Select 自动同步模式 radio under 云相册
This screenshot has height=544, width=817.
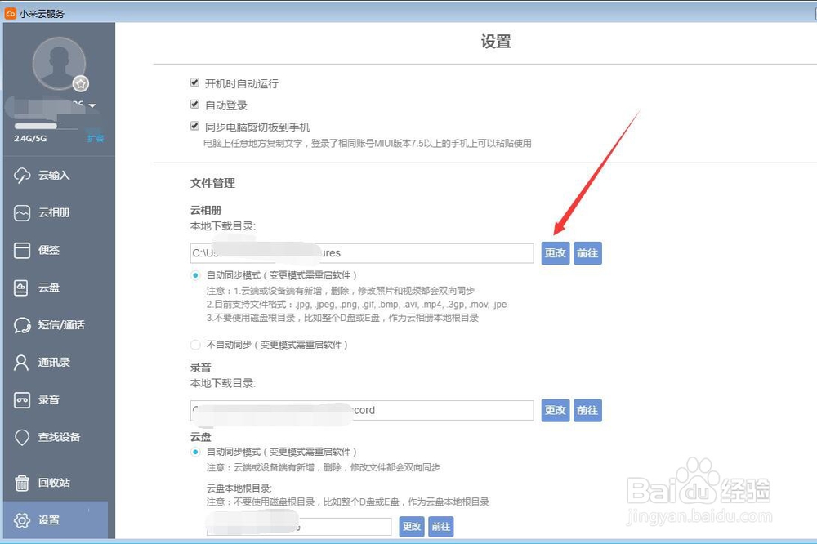pyautogui.click(x=195, y=275)
